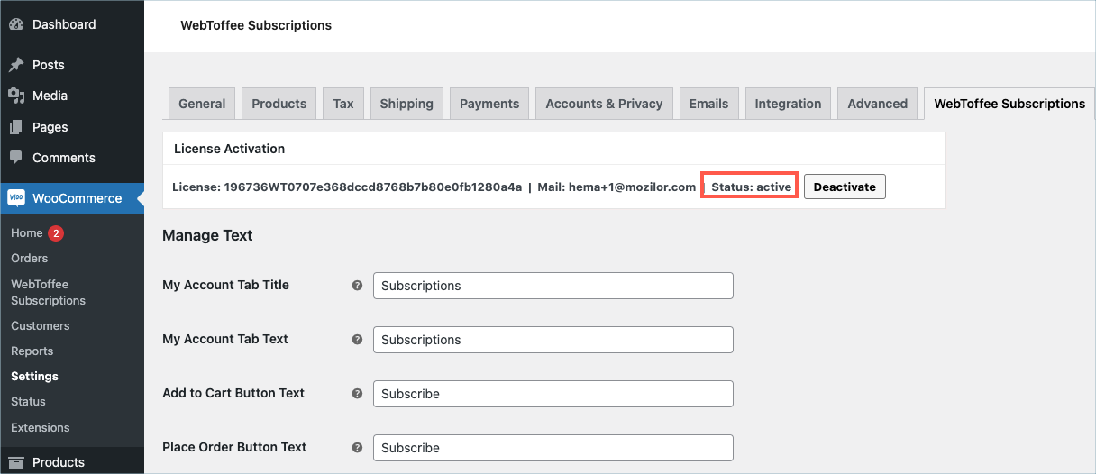Select the WebToffee Subscriptions tab
Viewport: 1096px width, 474px height.
point(1009,104)
